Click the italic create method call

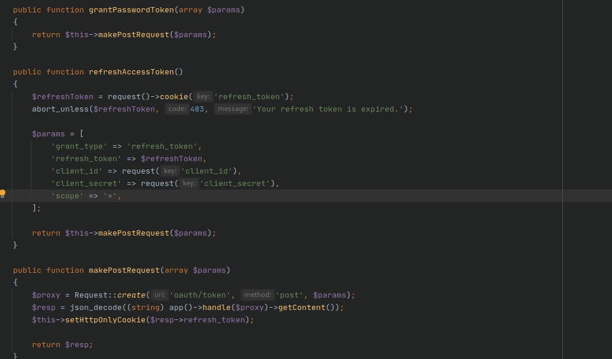(x=131, y=295)
